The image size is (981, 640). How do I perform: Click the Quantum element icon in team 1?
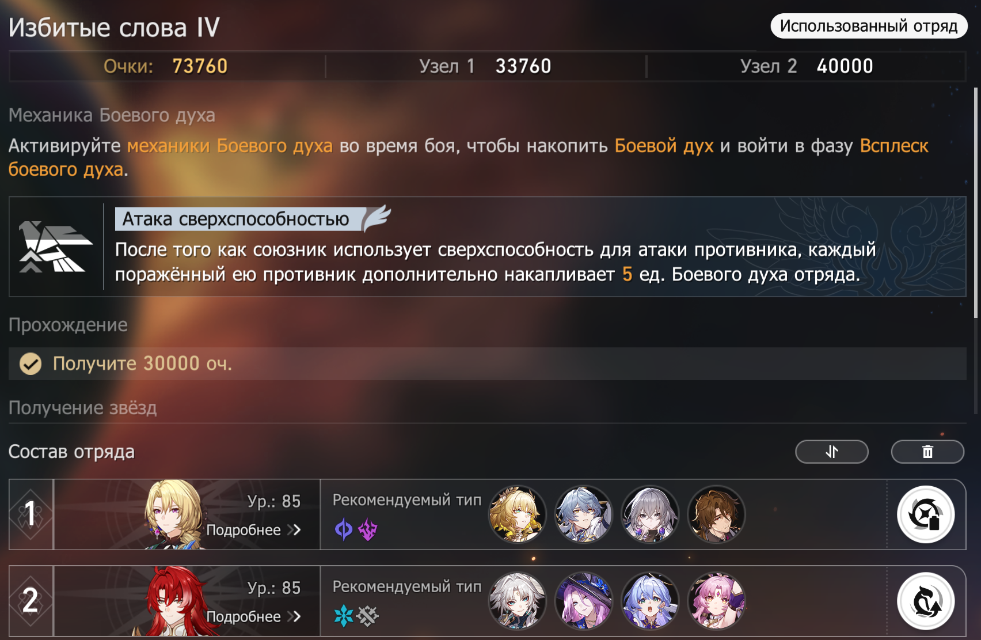point(344,529)
